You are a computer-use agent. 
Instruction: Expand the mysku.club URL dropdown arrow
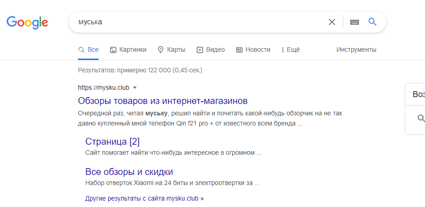[x=135, y=87]
